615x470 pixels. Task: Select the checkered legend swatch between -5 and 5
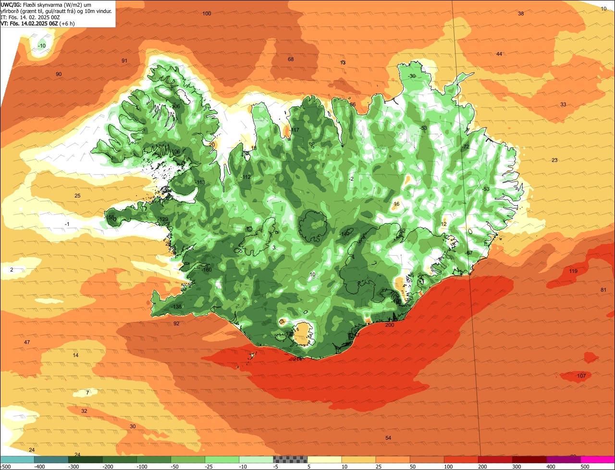tap(290, 459)
